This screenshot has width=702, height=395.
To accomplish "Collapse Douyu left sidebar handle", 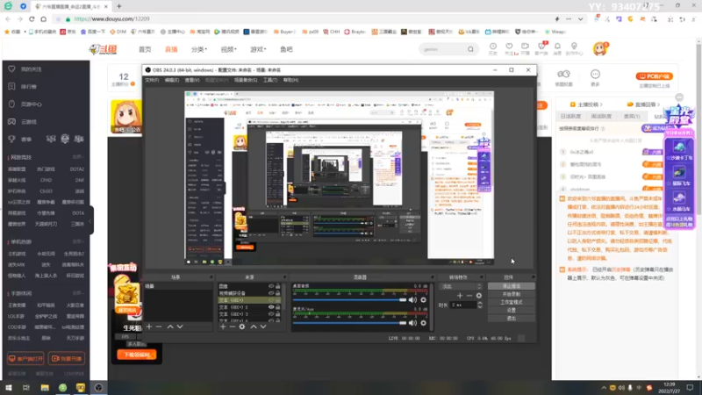I will point(91,220).
